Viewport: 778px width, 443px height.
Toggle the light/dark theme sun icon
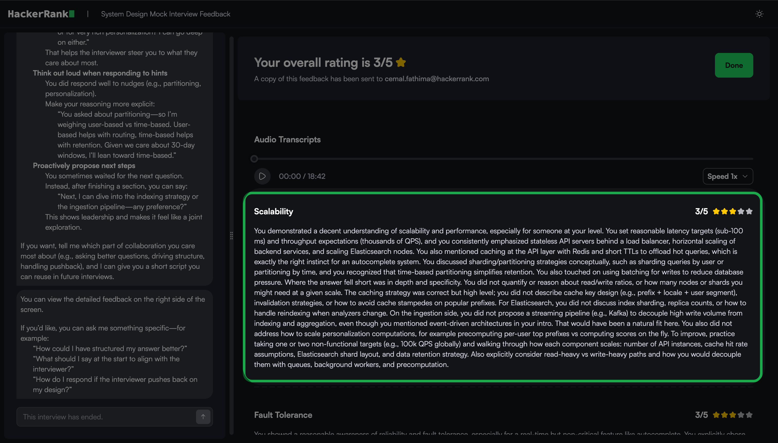coord(759,14)
